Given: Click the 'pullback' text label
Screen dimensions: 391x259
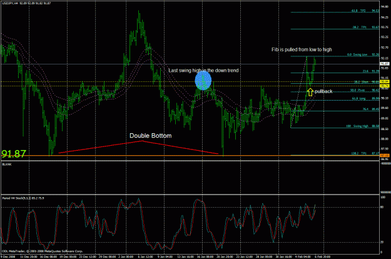Looking at the screenshot, I should [x=323, y=91].
